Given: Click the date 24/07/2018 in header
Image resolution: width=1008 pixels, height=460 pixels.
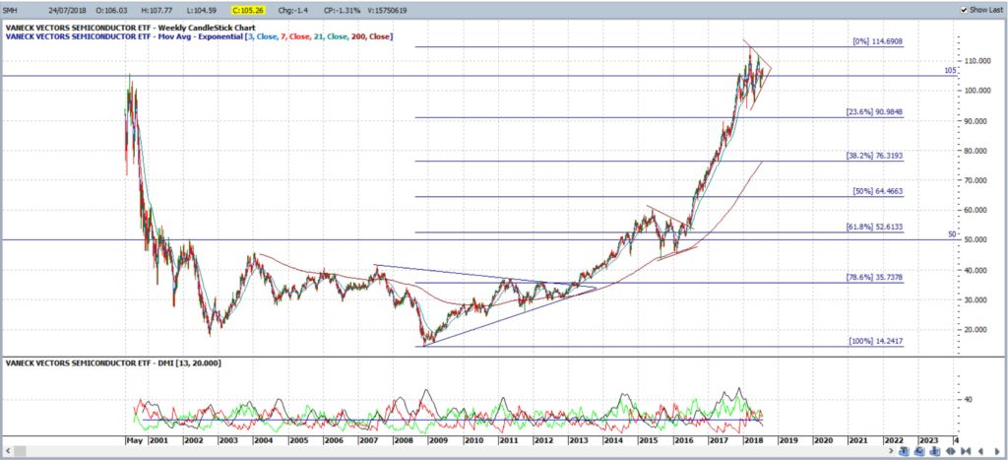Looking at the screenshot, I should point(67,10).
